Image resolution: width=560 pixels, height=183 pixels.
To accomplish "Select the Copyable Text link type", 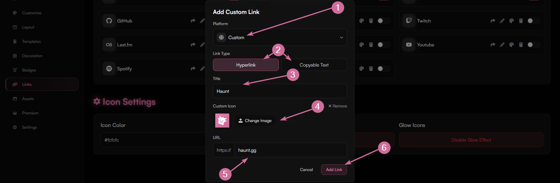I will (314, 65).
